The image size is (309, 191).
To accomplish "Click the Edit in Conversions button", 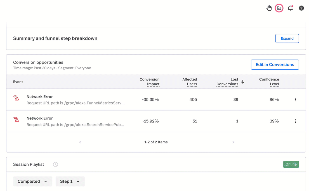I will coord(275,65).
